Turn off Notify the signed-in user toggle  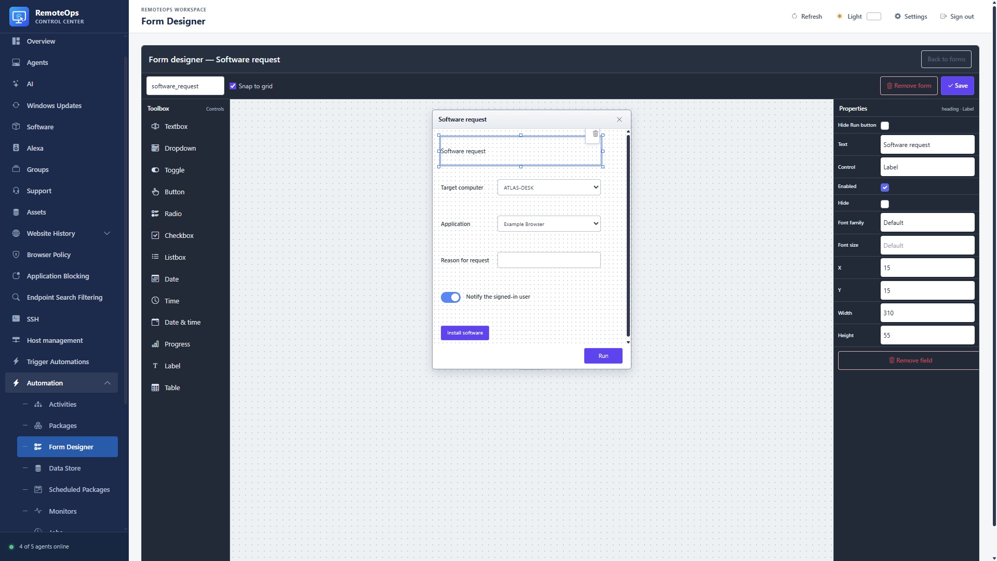click(x=450, y=297)
